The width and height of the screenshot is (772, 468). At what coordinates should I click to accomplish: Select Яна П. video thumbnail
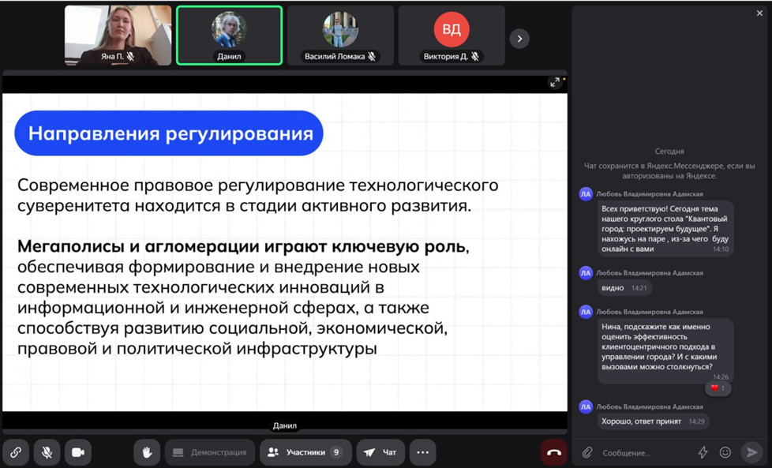pos(118,36)
